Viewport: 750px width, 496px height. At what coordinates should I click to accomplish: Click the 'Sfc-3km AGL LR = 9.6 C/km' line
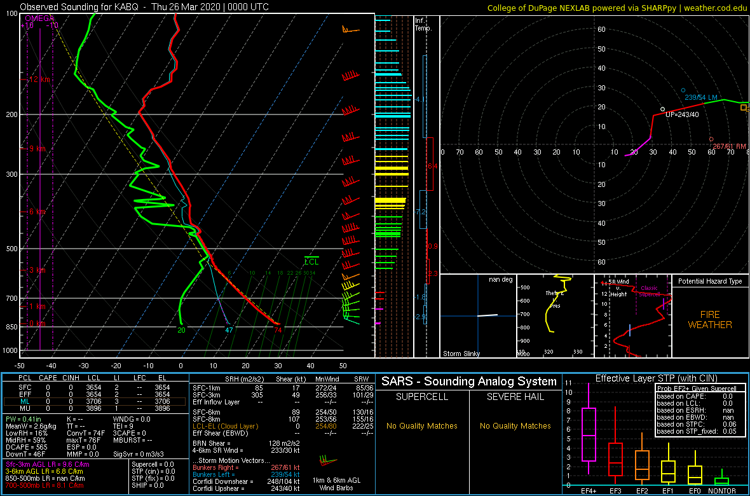coord(48,465)
